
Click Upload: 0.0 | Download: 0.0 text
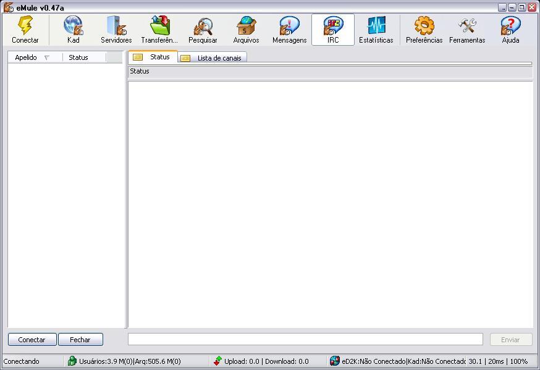[266, 361]
